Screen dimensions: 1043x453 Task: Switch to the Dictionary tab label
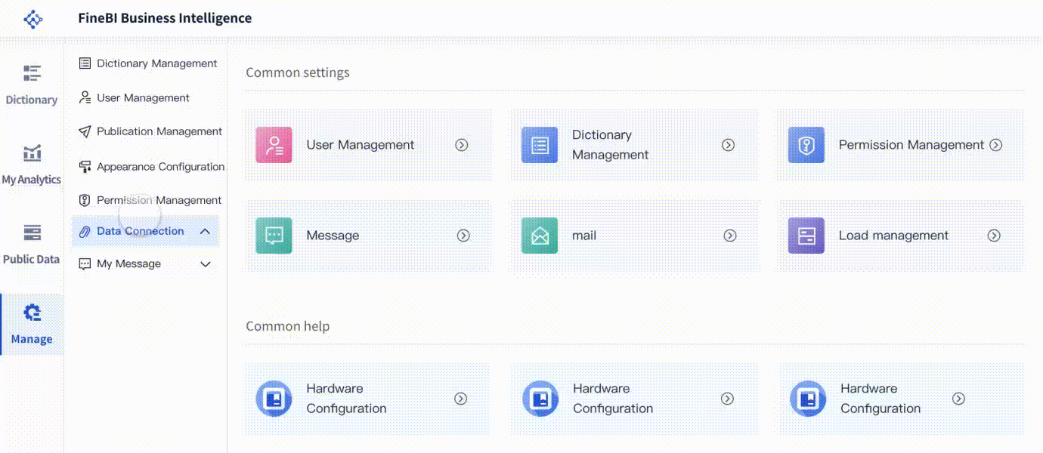(32, 100)
